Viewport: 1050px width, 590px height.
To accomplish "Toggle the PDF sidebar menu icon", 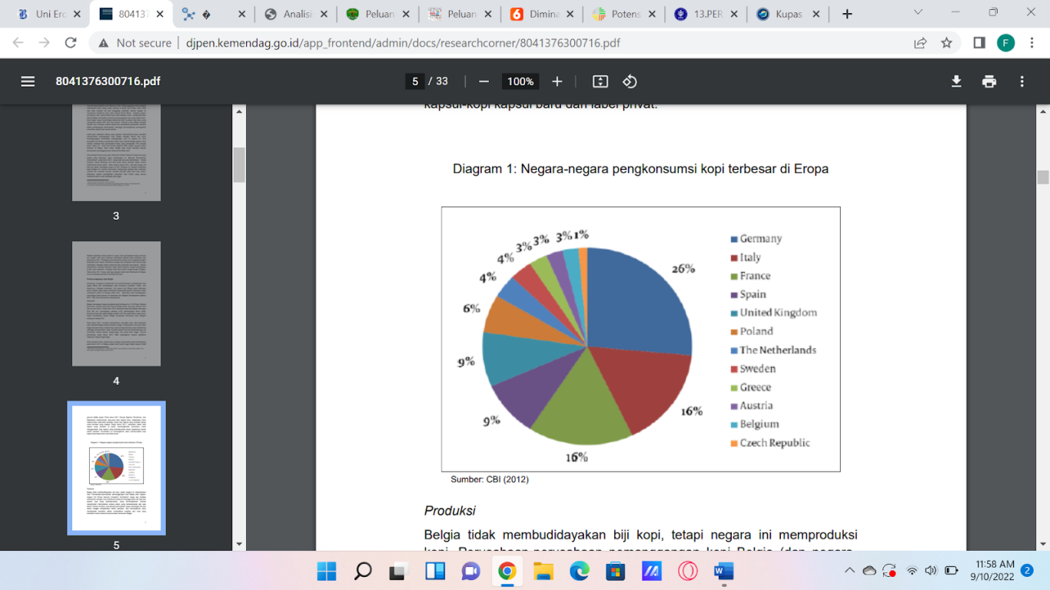I will coord(28,81).
